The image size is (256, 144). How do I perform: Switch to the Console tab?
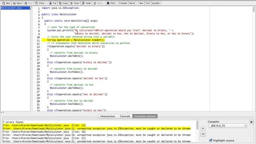click(x=125, y=116)
